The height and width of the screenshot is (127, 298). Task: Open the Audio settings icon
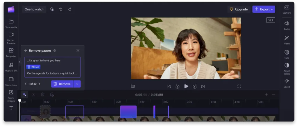[x=286, y=25]
